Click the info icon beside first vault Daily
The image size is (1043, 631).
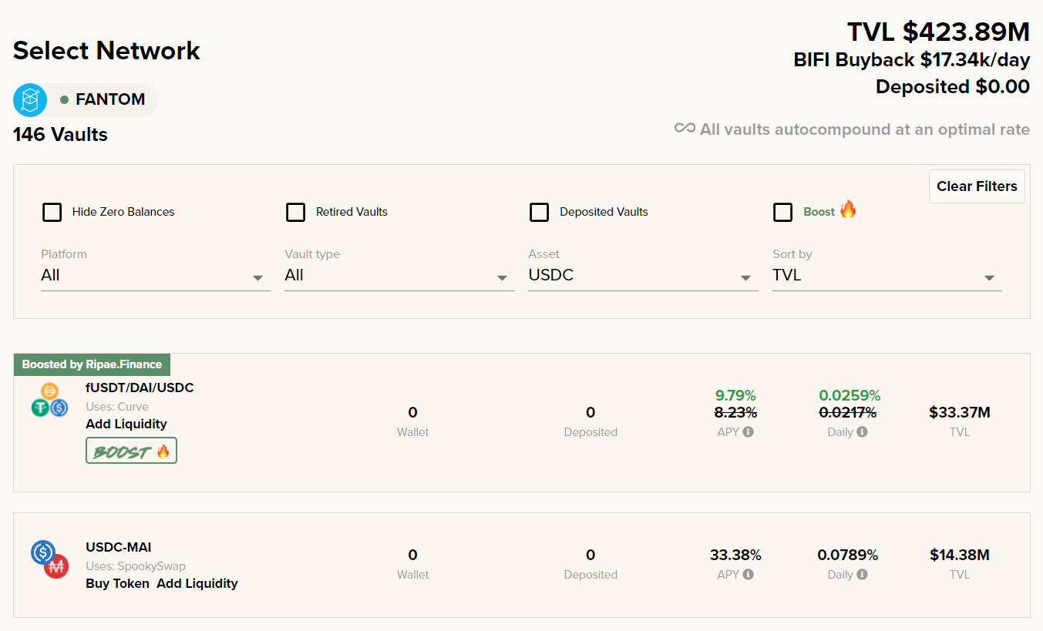pyautogui.click(x=862, y=432)
